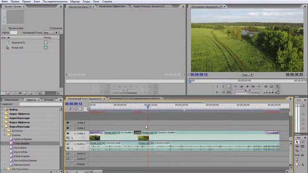Mute the Audio 3 track speaker
This screenshot has height=173, width=308.
point(68,159)
